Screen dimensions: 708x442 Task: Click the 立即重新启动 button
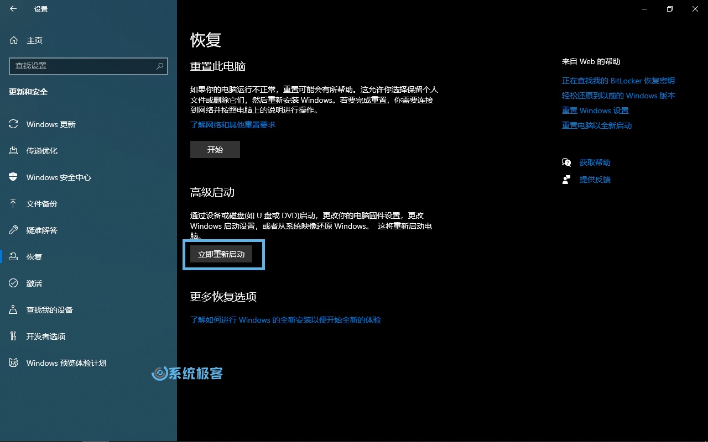[221, 254]
